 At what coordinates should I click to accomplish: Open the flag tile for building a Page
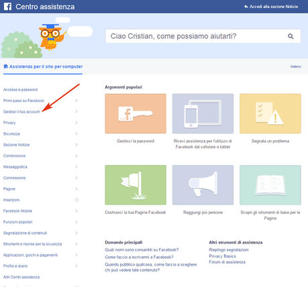(x=136, y=185)
